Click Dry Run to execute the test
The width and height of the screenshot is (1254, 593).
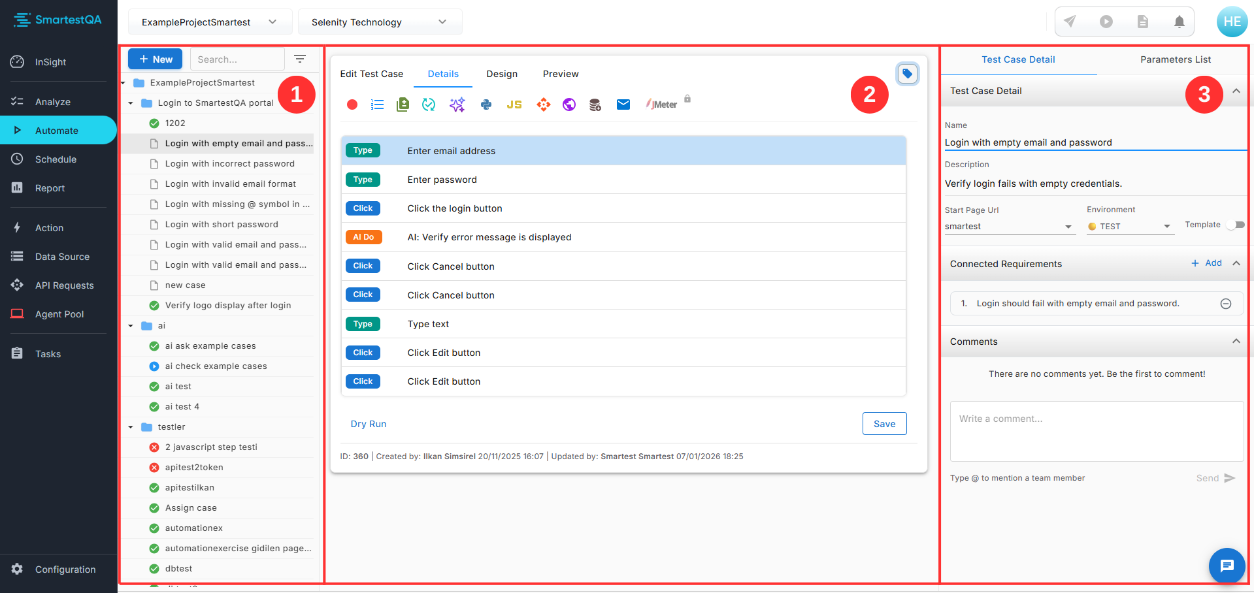tap(368, 423)
